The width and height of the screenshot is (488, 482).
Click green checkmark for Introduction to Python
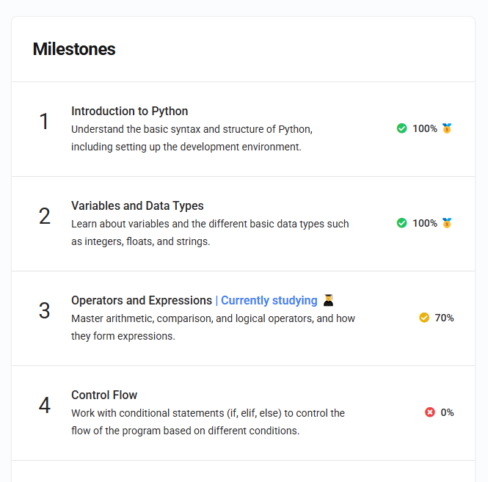401,128
